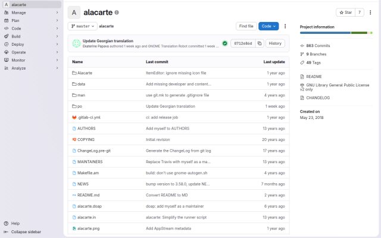381x238 pixels.
Task: Copy the commit SHA with clipboard icon
Action: (x=260, y=43)
